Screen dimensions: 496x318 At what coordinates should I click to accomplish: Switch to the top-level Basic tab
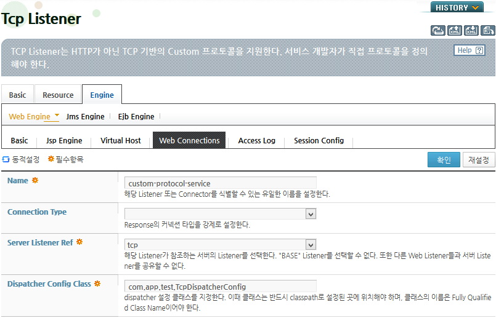tap(17, 95)
